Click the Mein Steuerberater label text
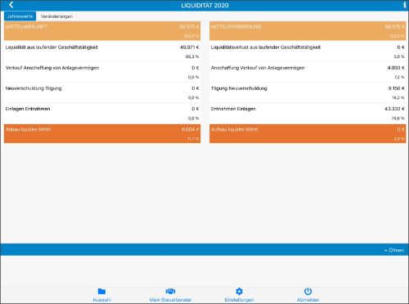This screenshot has height=304, width=409. (x=170, y=300)
